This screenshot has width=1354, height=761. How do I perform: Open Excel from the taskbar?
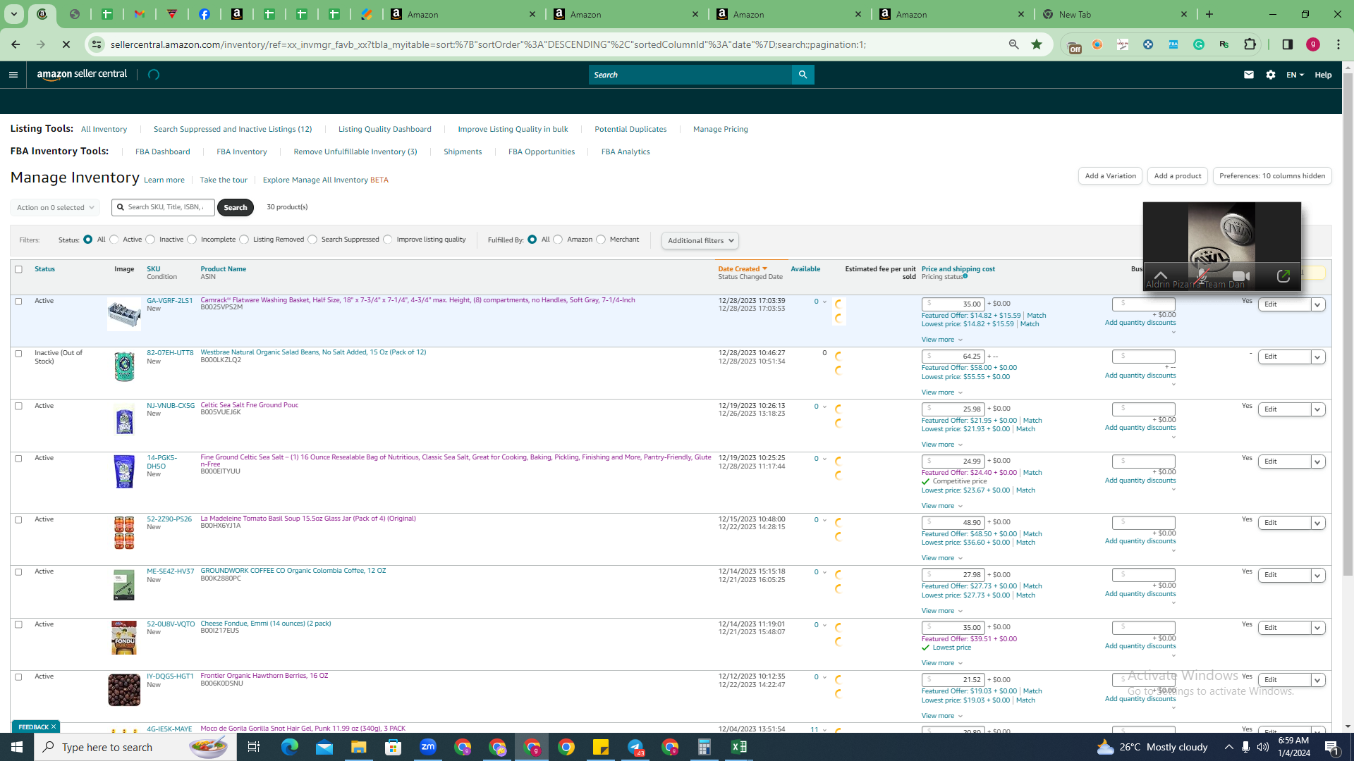tap(739, 747)
